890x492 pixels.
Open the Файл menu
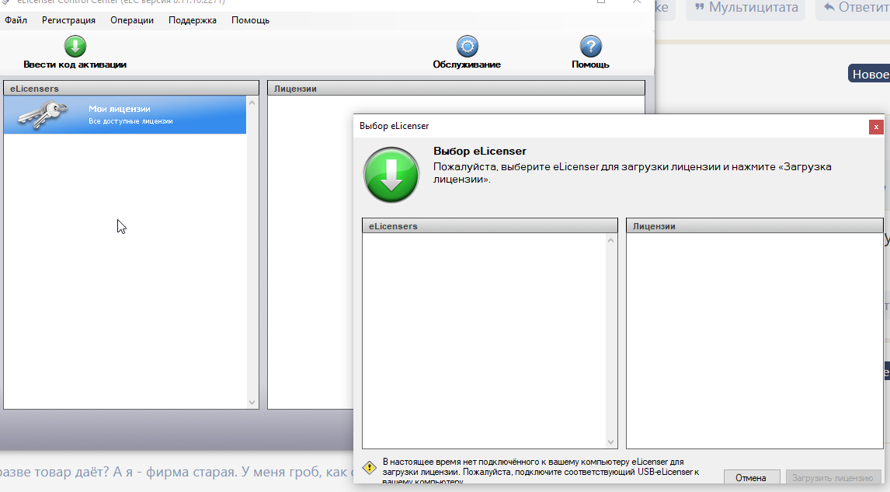[x=16, y=20]
